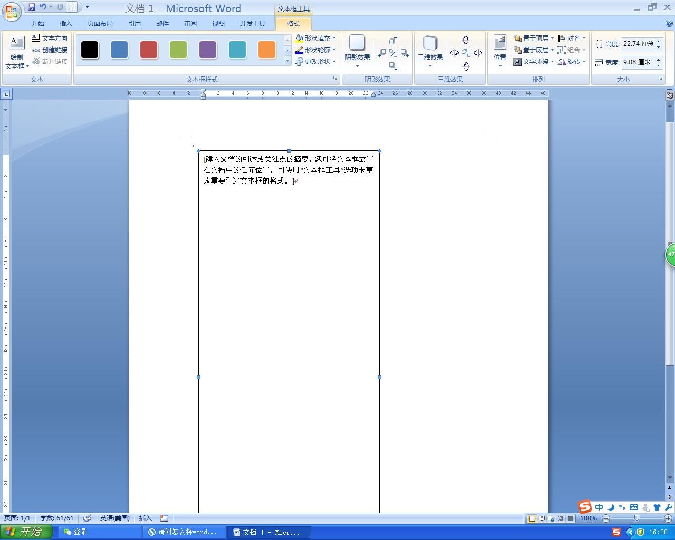675x540 pixels.
Task: Click the zoom in plus button
Action: tap(668, 518)
